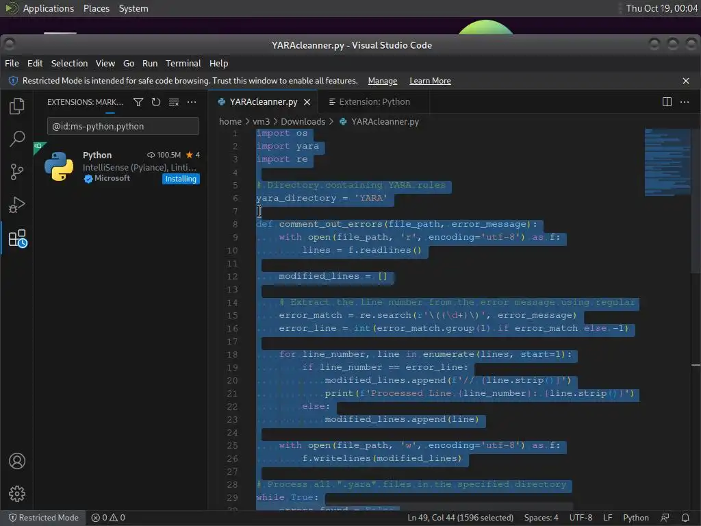Open Extensions panel more actions menu

192,102
